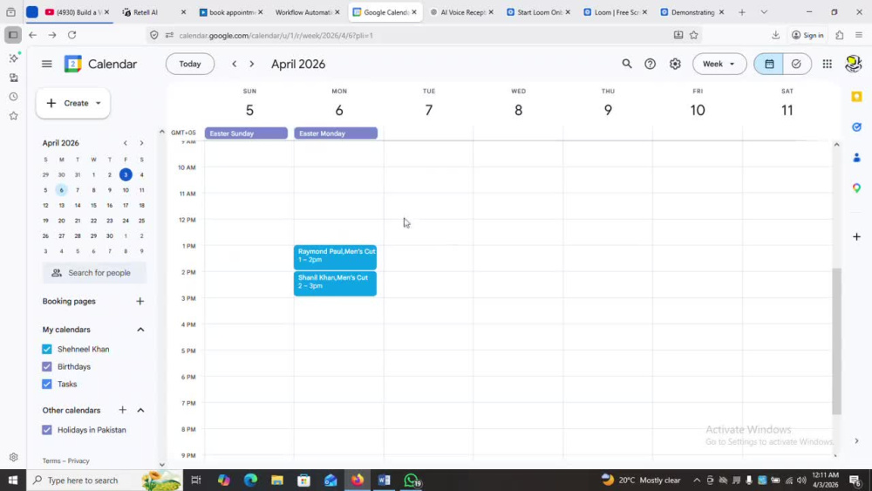The height and width of the screenshot is (491, 872).
Task: Open WhatsApp from the taskbar
Action: (x=411, y=480)
